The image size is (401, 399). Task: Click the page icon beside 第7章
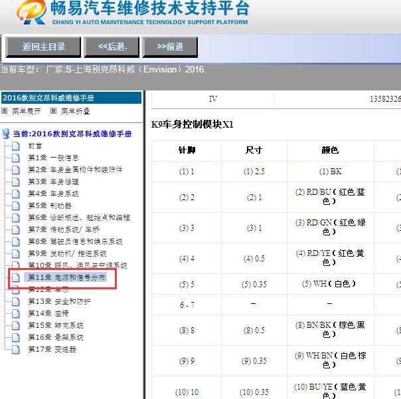point(15,229)
